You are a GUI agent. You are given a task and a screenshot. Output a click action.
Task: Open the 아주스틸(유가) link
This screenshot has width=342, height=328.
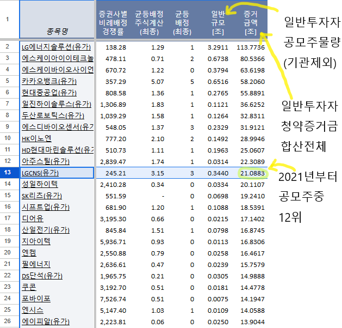point(46,161)
